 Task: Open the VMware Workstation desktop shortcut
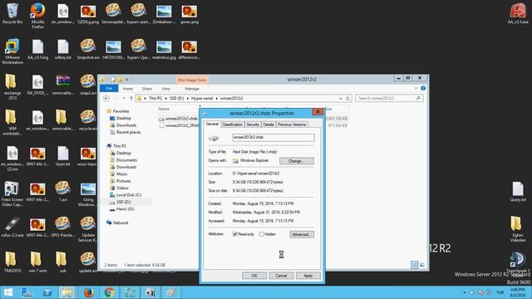coord(12,51)
